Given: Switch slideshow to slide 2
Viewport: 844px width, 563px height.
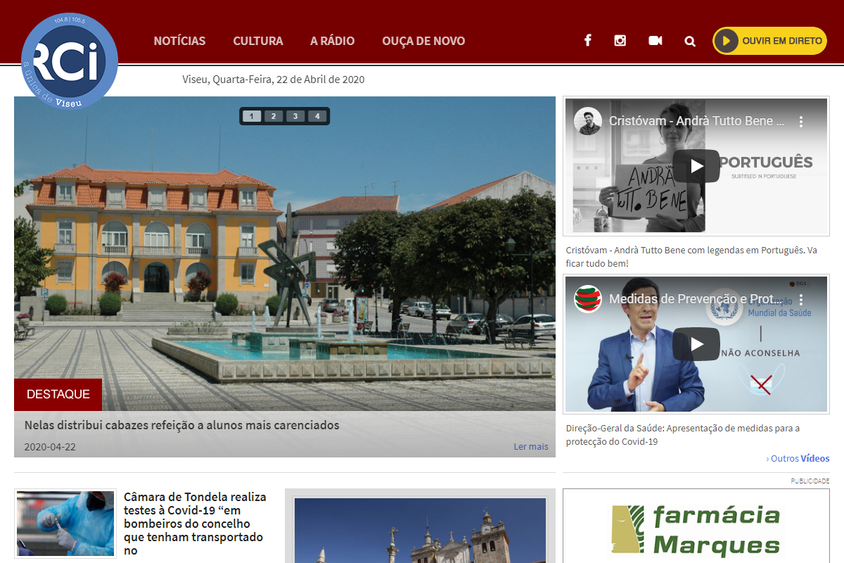Looking at the screenshot, I should pyautogui.click(x=274, y=116).
